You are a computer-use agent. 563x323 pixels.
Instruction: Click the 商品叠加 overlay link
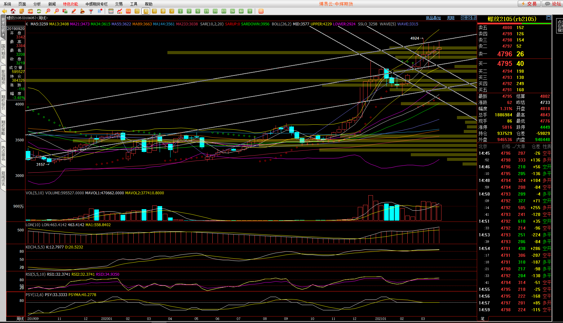(x=433, y=18)
